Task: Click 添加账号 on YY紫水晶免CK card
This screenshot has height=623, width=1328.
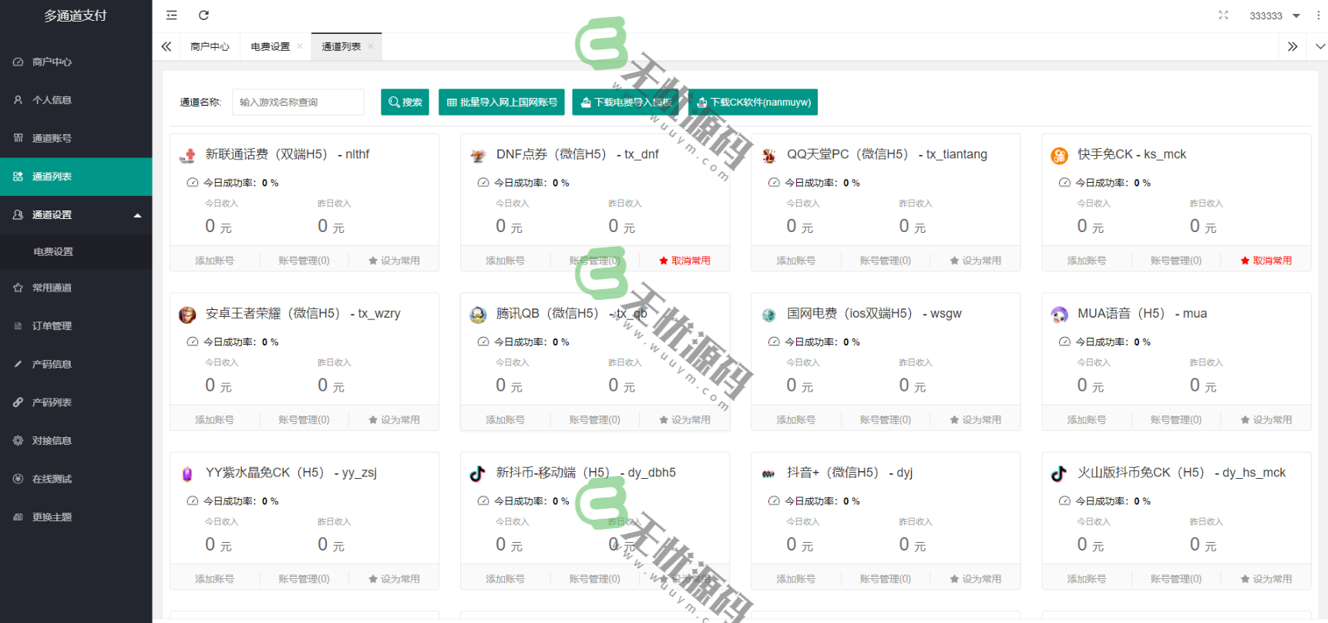Action: [x=214, y=579]
